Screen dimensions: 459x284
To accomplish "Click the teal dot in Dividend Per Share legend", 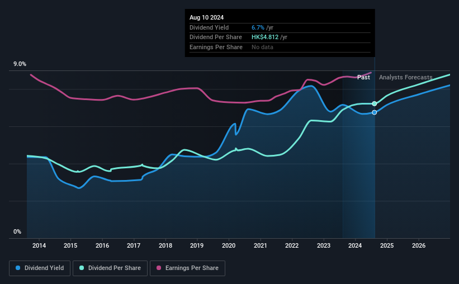I will 82,268.
